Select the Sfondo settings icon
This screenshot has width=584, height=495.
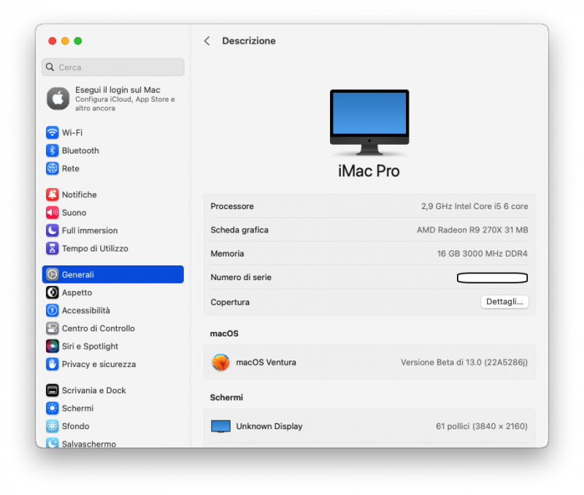(52, 426)
